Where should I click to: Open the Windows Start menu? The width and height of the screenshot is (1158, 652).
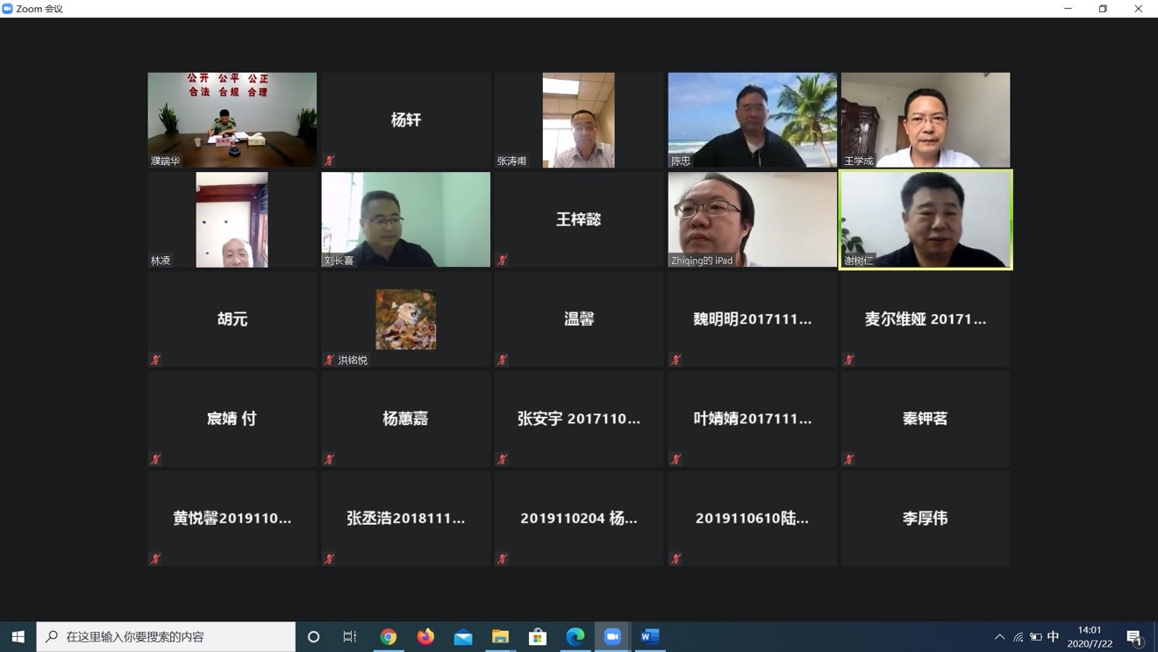(18, 636)
